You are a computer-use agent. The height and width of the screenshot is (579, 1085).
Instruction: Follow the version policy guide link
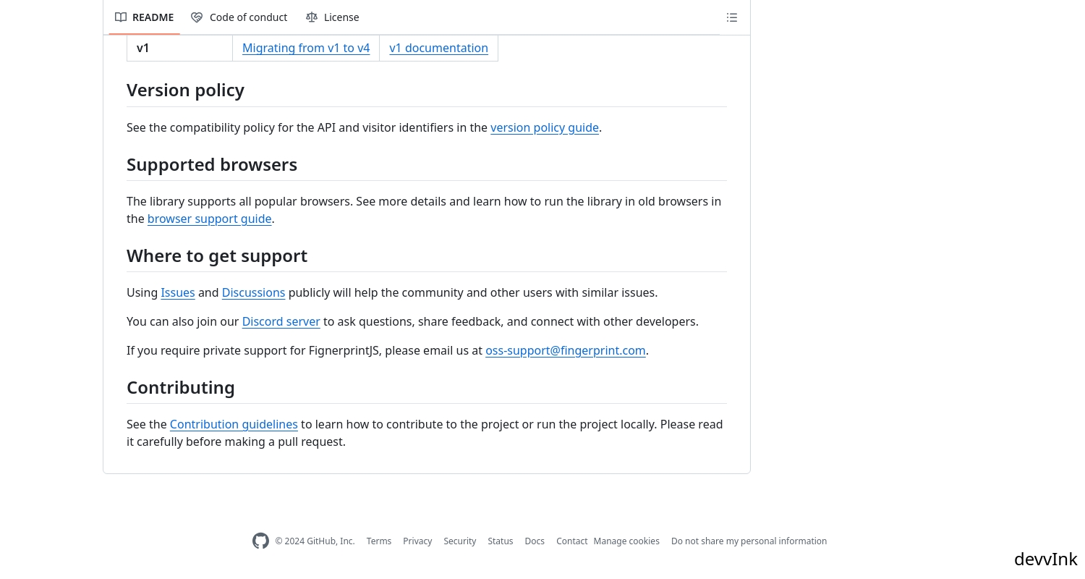545,127
